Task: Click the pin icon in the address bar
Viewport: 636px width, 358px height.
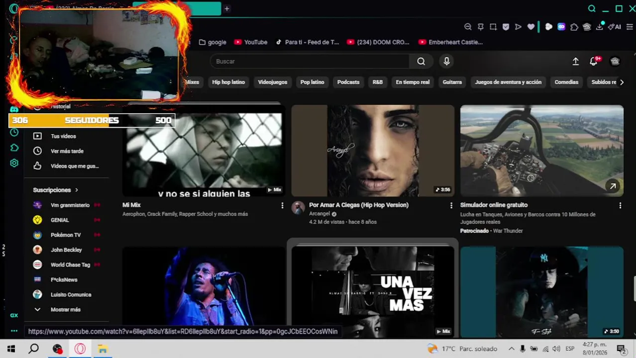Action: point(481,27)
